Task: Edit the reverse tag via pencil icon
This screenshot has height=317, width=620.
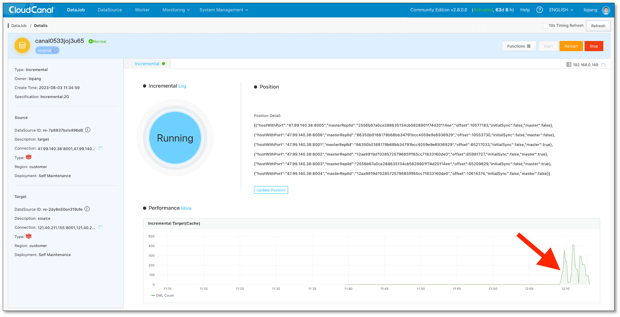Action: click(x=54, y=50)
